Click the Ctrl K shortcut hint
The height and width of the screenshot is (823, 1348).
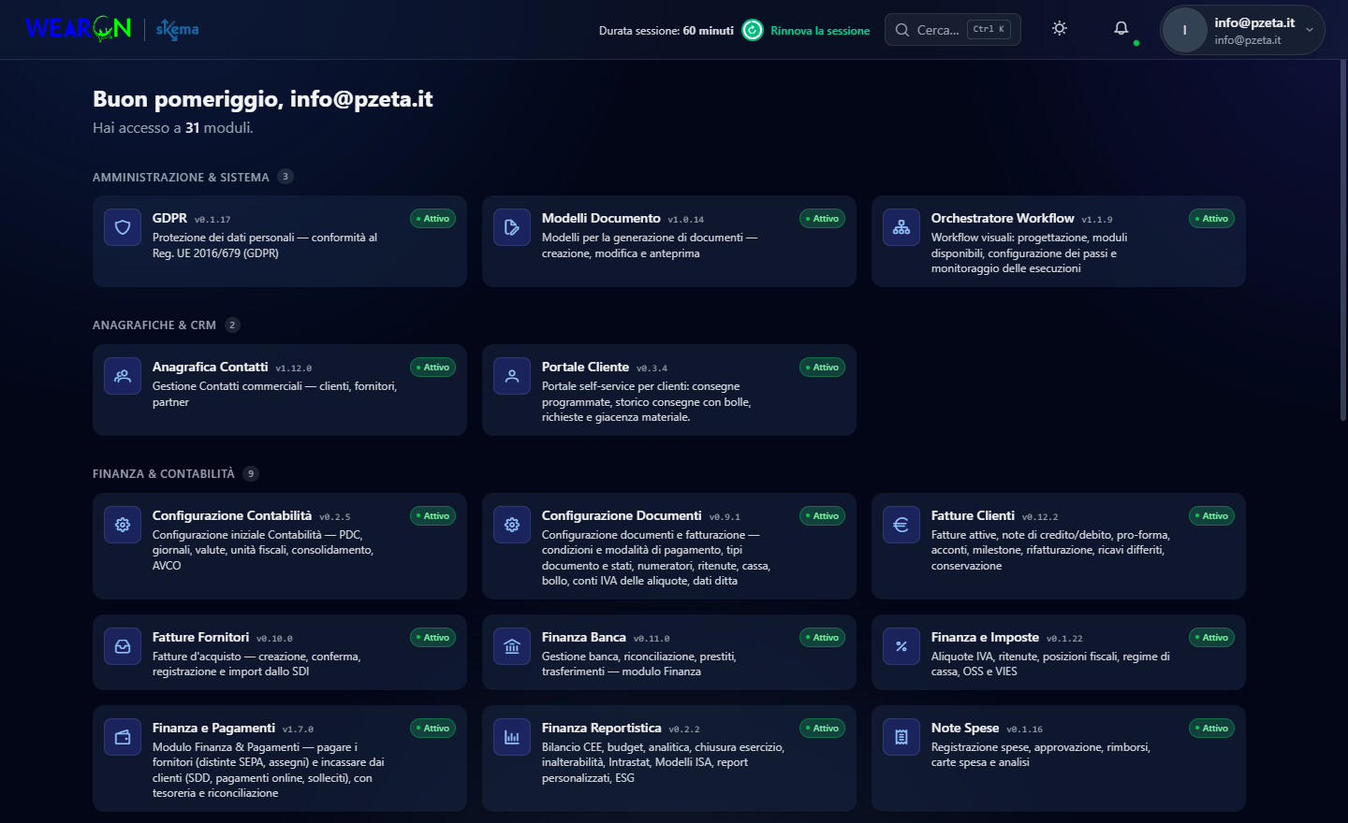(x=989, y=29)
